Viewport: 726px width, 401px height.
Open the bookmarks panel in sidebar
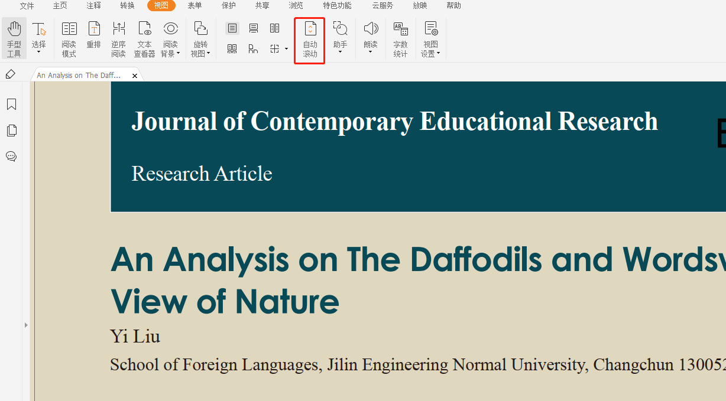coord(11,105)
